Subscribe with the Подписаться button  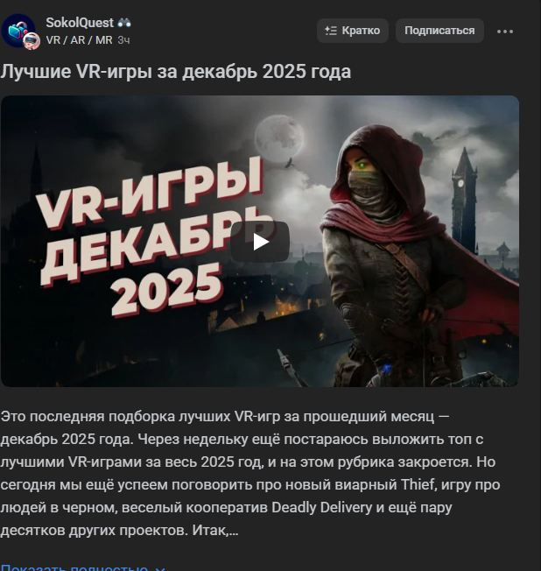[439, 31]
